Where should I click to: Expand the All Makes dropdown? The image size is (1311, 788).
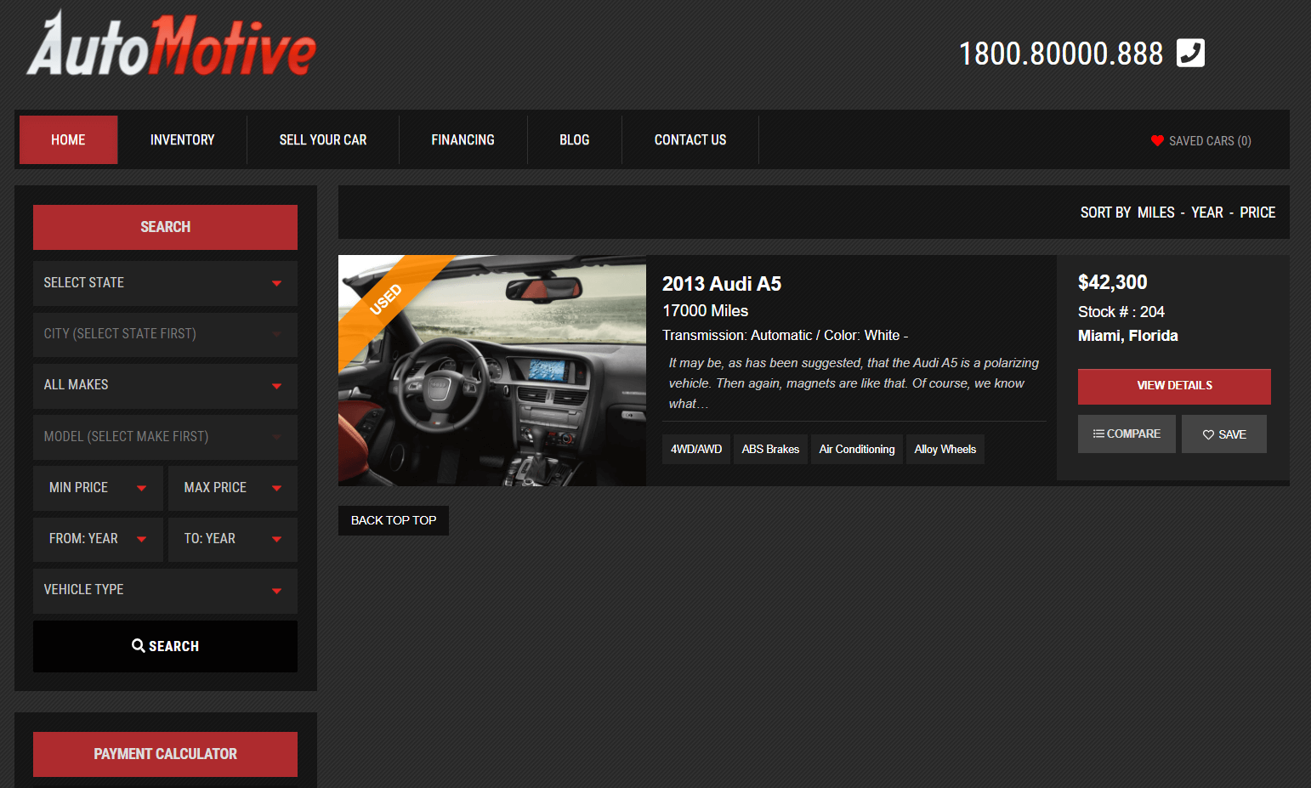(x=165, y=385)
